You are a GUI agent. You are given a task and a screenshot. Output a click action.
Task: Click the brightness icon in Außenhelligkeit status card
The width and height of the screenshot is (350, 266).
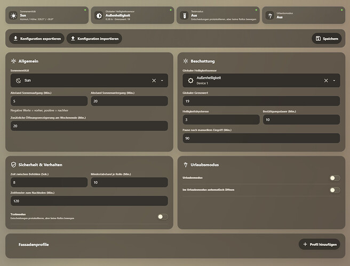[99, 15]
